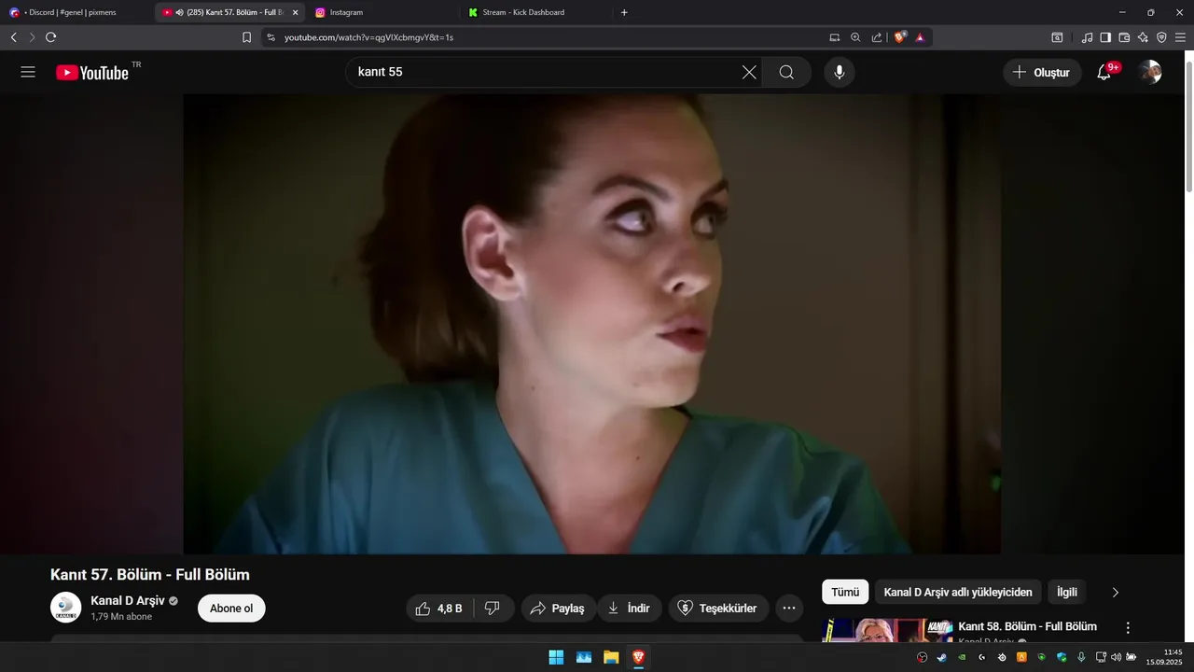Open the YouTube guide hamburger menu

28,72
